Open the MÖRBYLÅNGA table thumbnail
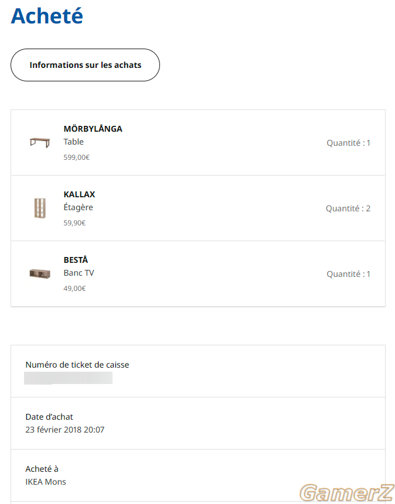 click(40, 142)
